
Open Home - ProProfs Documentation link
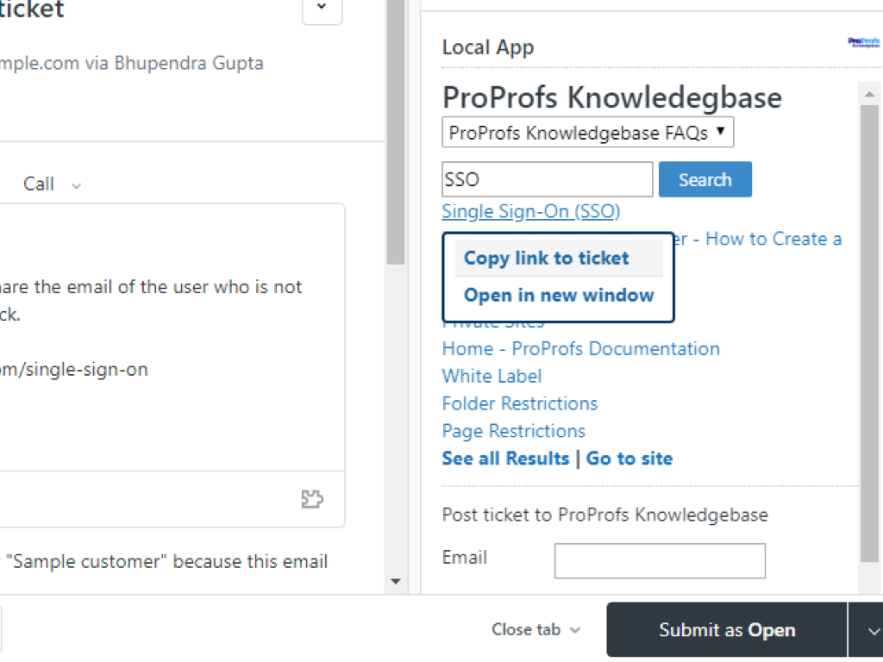point(580,349)
